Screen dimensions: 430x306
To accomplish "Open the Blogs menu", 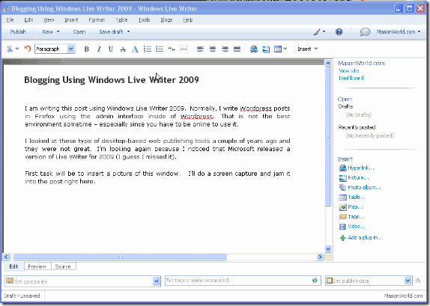I will 166,20.
